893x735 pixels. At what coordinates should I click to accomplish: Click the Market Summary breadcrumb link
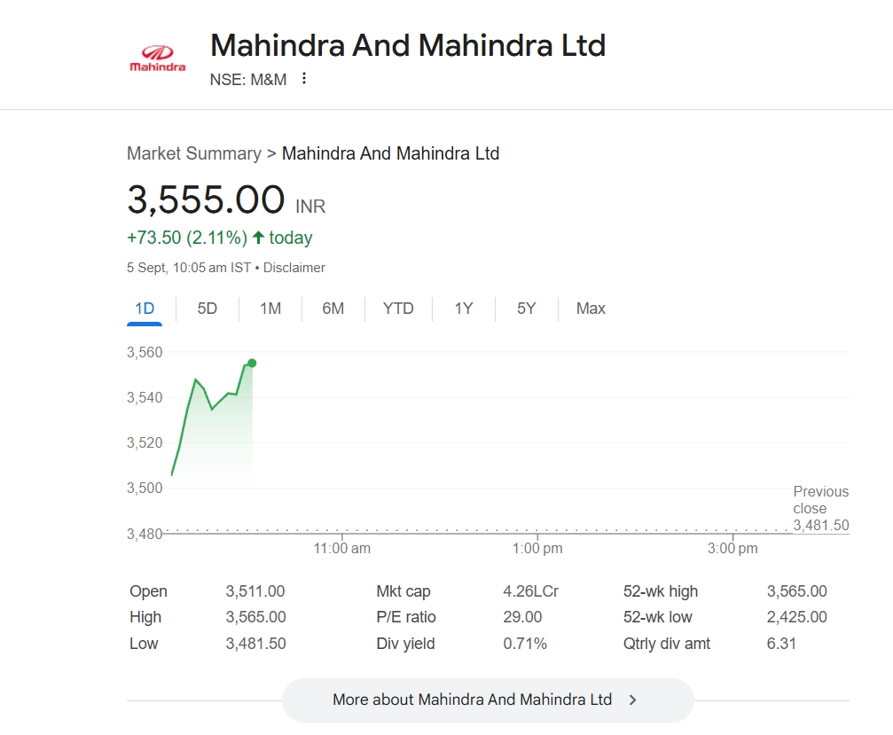(x=193, y=153)
